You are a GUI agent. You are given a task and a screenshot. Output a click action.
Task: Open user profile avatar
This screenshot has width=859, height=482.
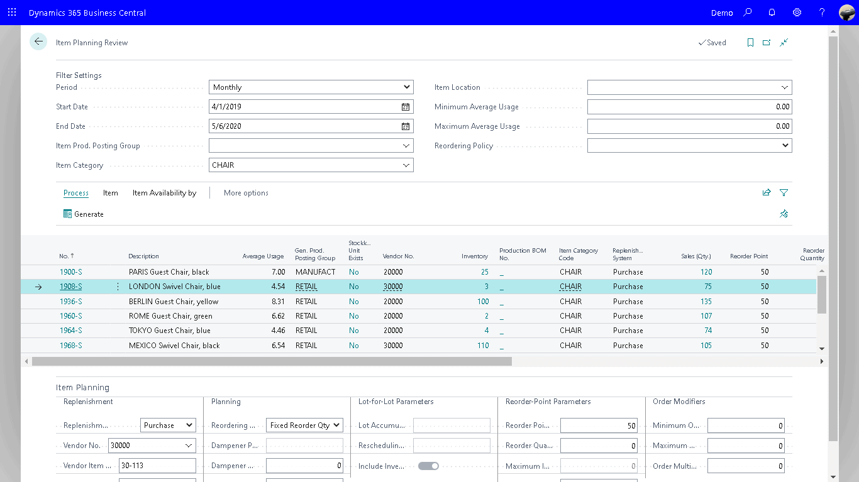point(846,13)
